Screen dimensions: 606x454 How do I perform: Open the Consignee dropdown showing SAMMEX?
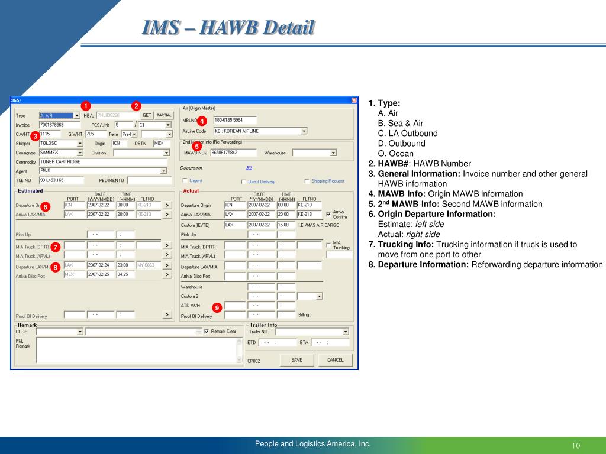(80, 153)
